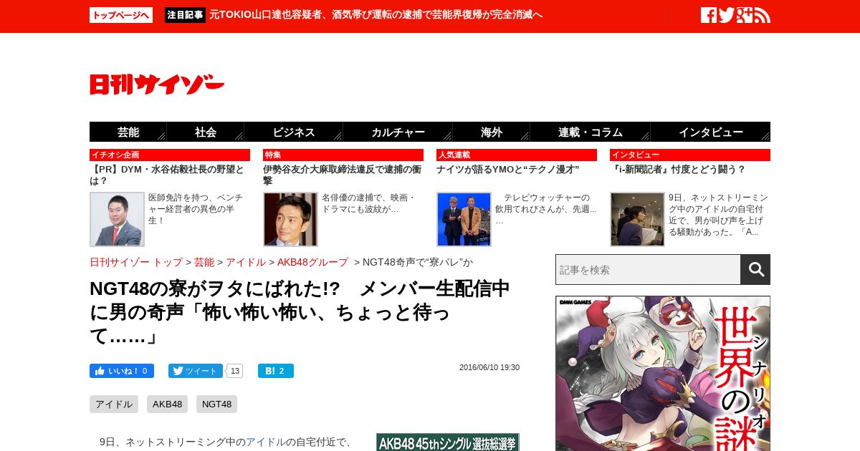The width and height of the screenshot is (860, 451).
Task: Open the AKB48 45thシングル選抜総選挙 image
Action: click(x=448, y=442)
